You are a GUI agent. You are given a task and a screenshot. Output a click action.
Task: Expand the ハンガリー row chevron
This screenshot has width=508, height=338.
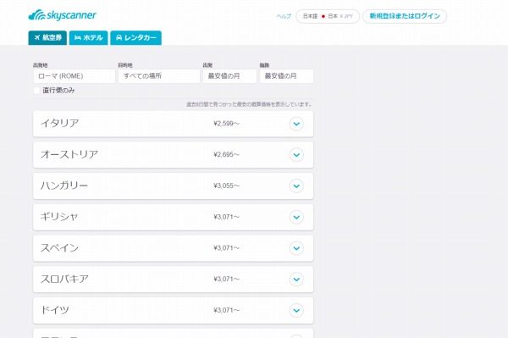coord(296,186)
